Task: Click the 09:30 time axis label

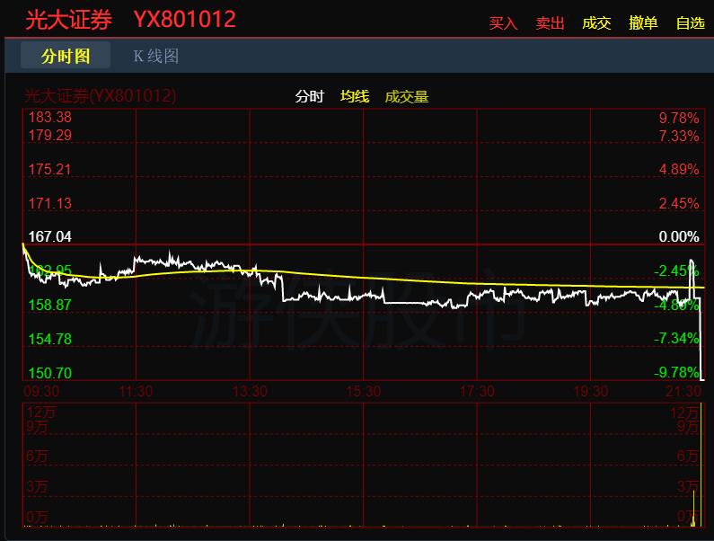Action: pos(41,391)
